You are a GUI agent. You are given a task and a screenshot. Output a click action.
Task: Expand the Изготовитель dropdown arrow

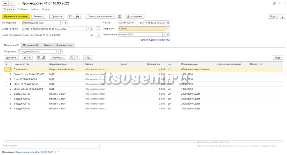coord(62,23)
